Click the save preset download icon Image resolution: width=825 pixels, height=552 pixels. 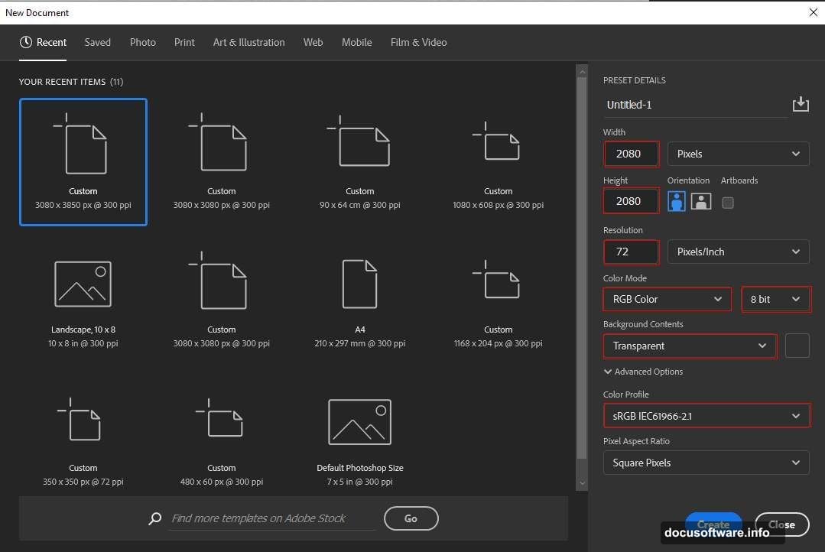(801, 104)
